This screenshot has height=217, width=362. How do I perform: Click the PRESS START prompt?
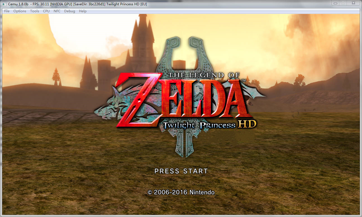(x=181, y=171)
